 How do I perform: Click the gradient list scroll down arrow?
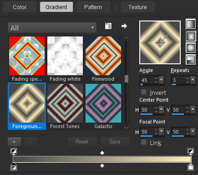click(127, 128)
